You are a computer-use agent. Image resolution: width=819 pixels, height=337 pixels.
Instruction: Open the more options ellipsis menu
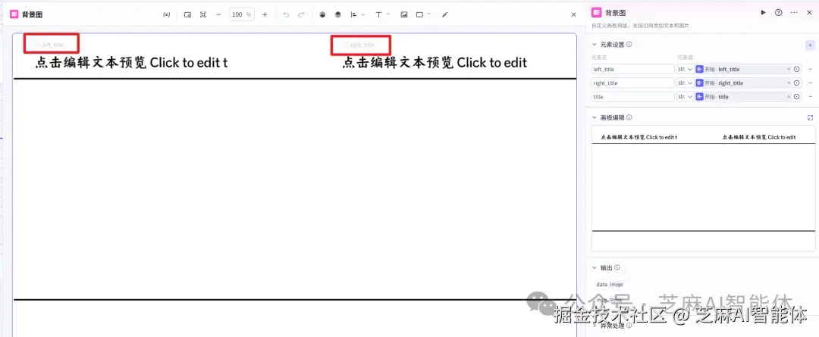click(794, 13)
